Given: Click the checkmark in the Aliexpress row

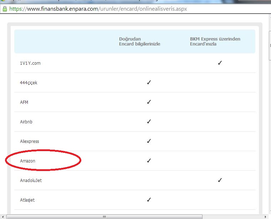Looking at the screenshot, I should [149, 141].
